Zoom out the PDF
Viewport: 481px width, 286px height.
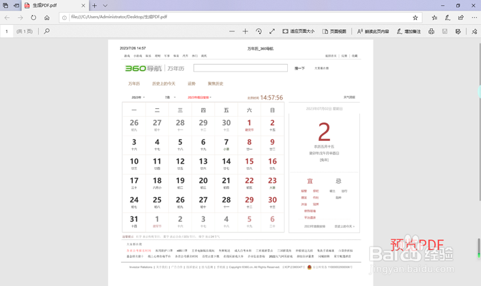[232, 31]
